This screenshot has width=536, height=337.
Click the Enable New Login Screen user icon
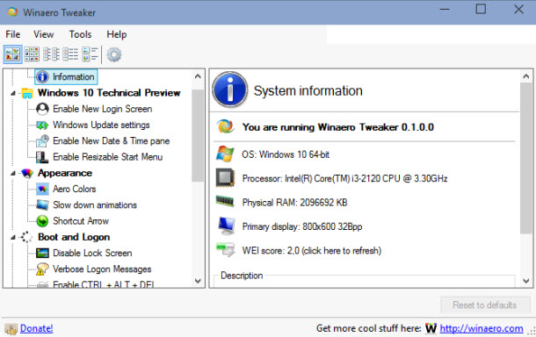42,109
